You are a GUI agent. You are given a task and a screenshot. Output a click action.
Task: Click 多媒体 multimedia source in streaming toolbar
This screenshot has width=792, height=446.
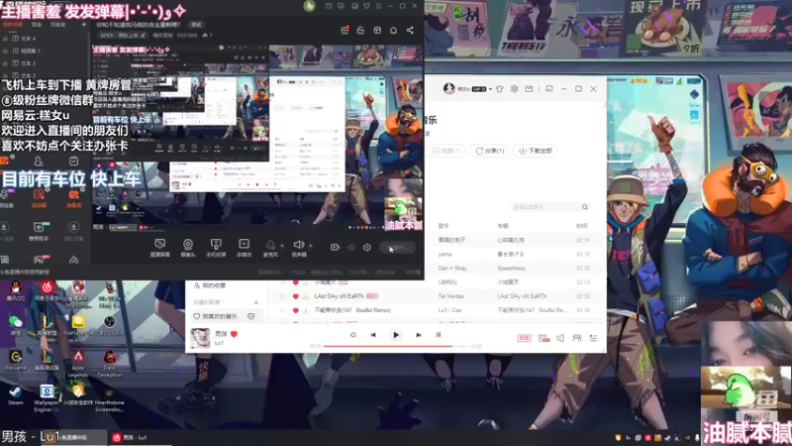pos(244,248)
